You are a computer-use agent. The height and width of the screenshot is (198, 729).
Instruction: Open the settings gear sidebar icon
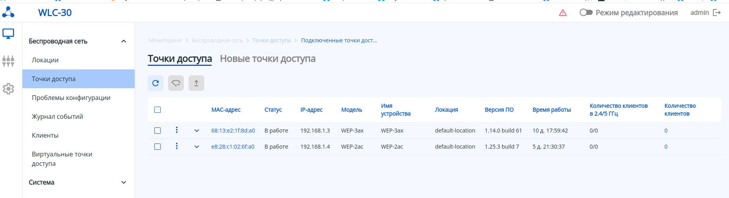click(x=8, y=89)
